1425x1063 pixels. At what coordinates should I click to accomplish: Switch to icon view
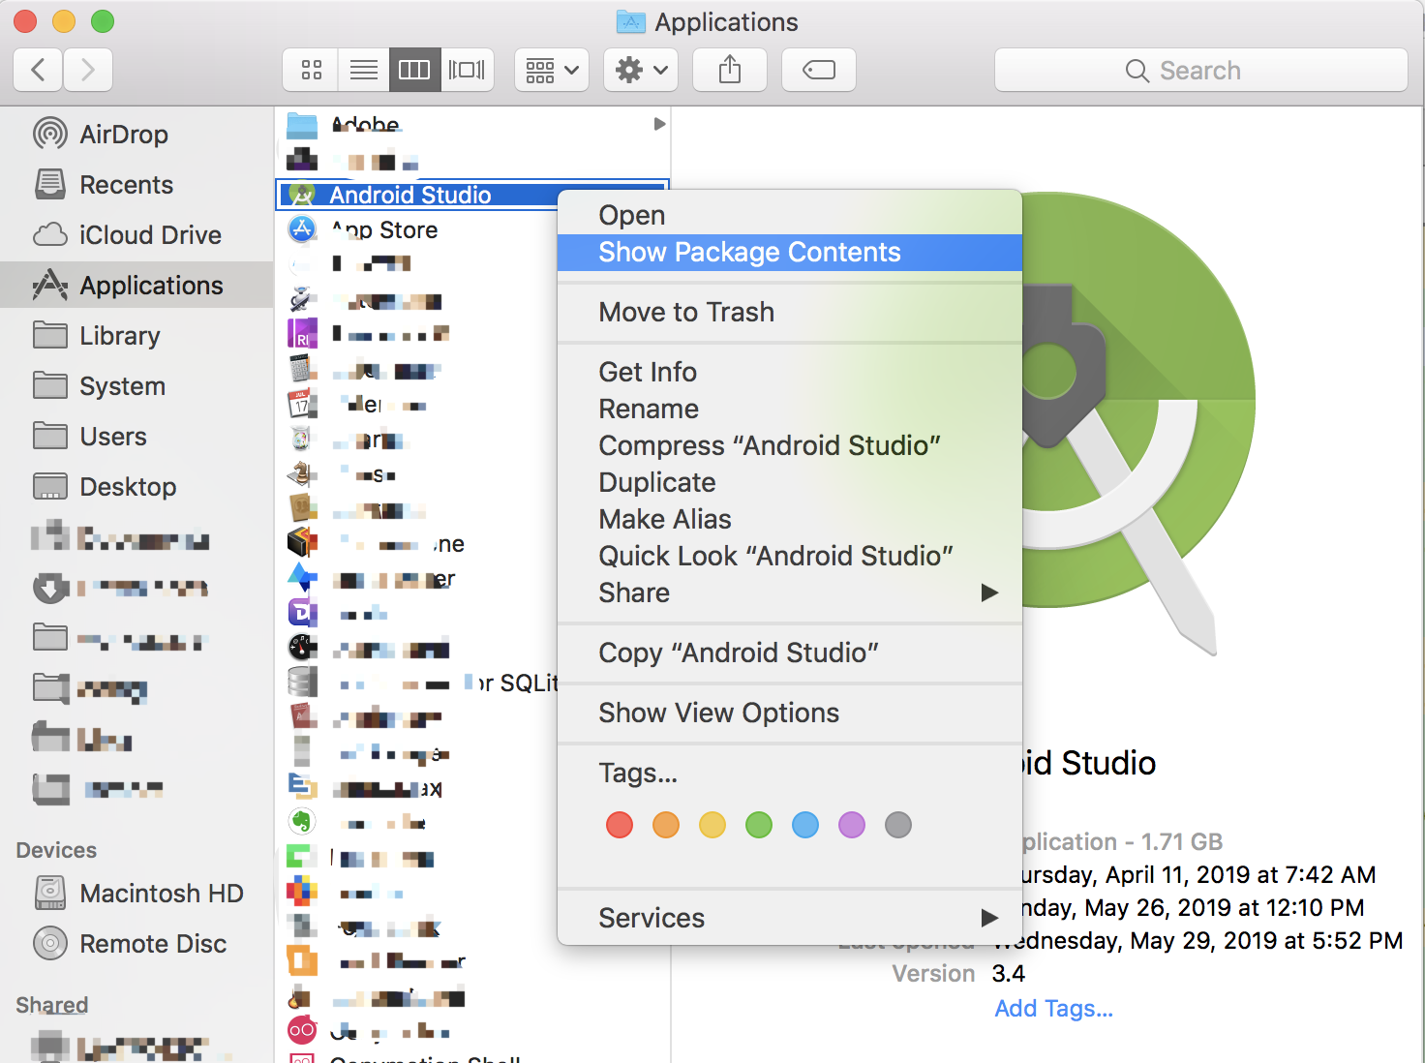[x=311, y=70]
